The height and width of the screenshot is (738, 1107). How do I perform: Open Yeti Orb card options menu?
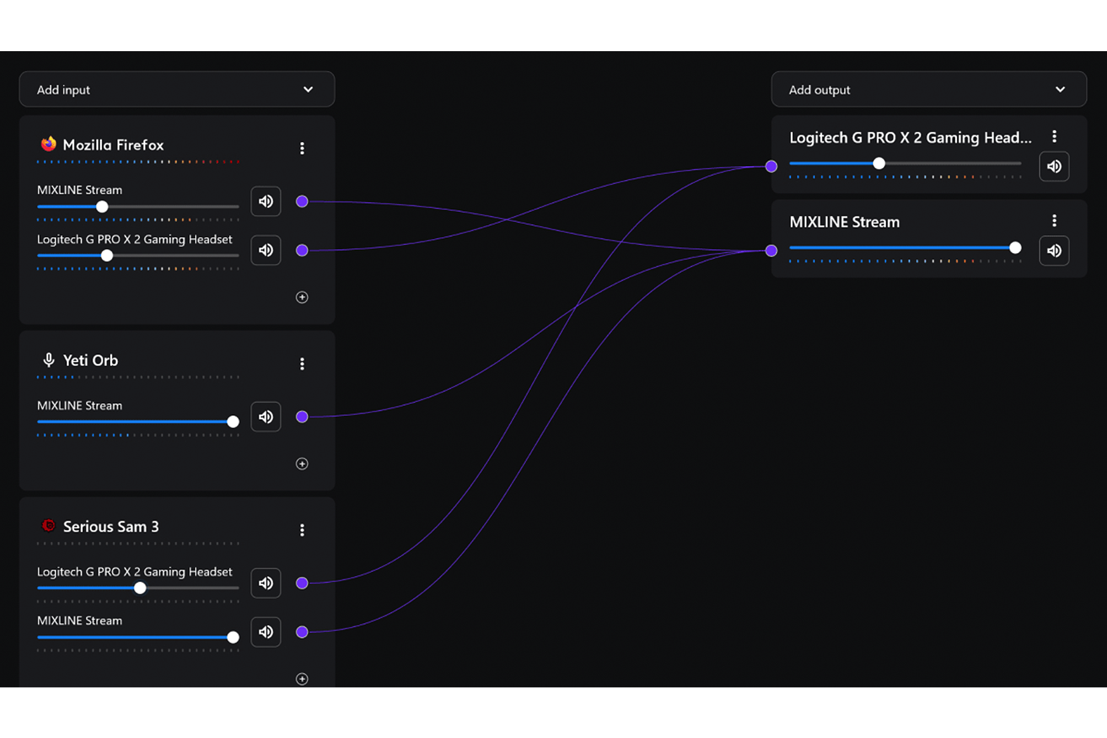tap(302, 364)
